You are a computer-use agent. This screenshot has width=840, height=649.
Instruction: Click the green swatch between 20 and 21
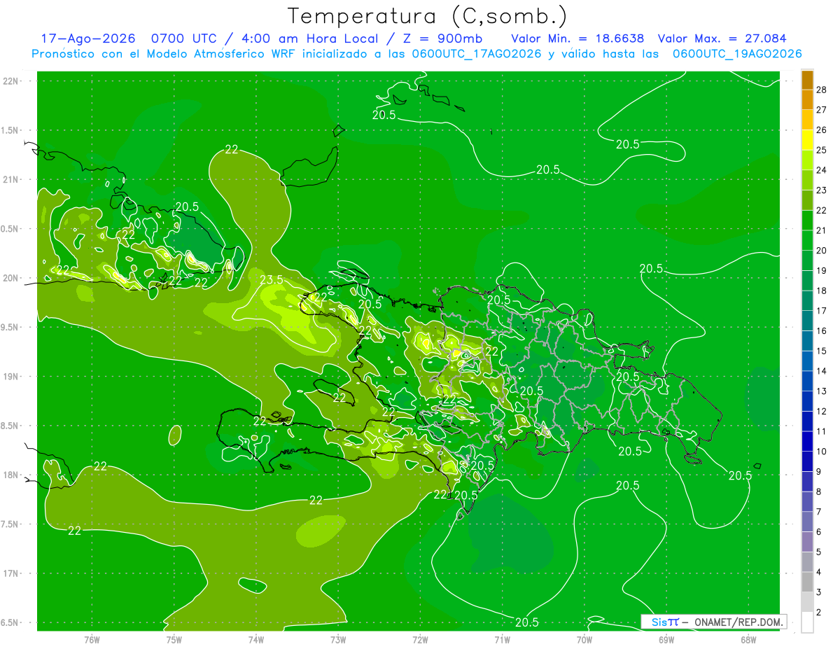pos(807,241)
